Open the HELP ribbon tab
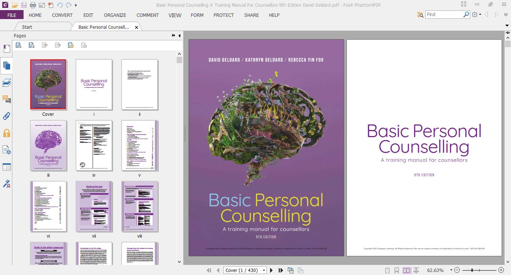 point(274,15)
